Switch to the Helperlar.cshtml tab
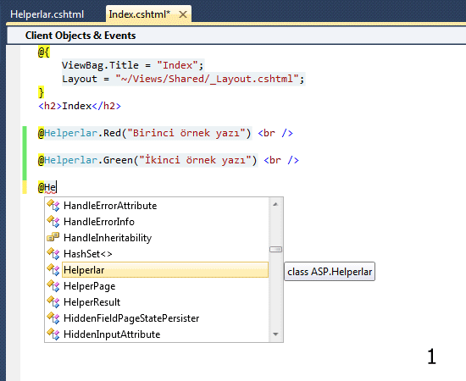The image size is (466, 381). point(47,14)
